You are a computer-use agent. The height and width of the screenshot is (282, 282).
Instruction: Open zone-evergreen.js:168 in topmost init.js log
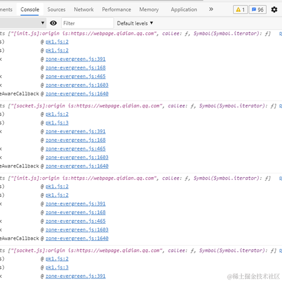75,67
